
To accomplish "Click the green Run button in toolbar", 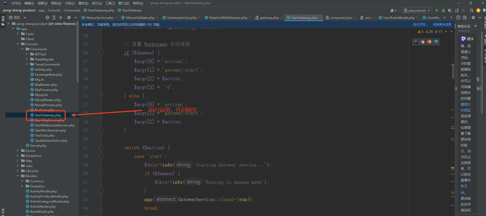I will coord(437,11).
